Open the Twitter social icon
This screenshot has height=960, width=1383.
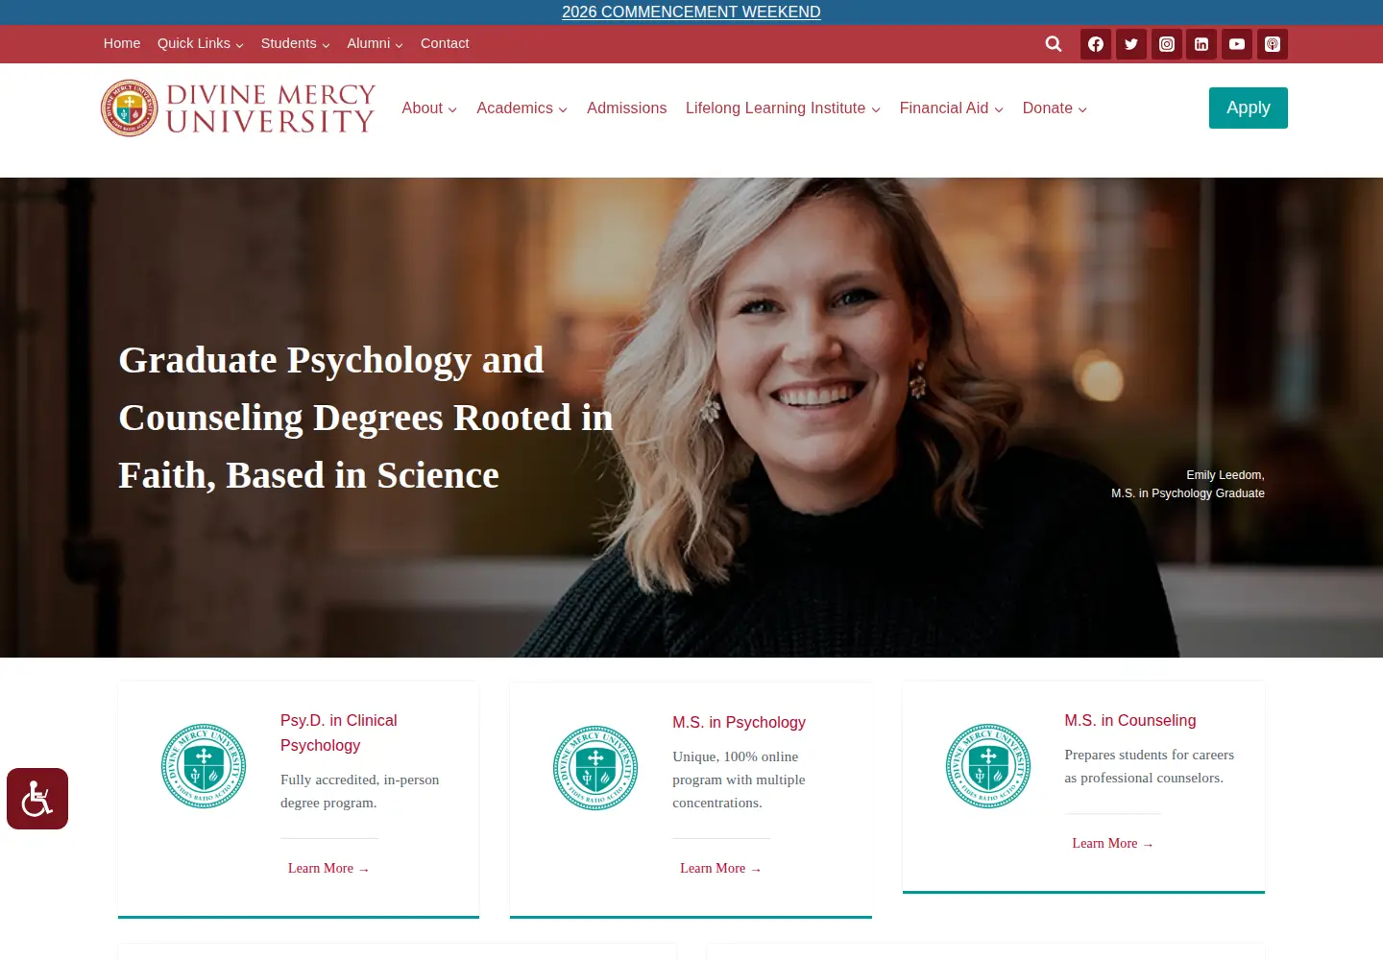click(1131, 44)
